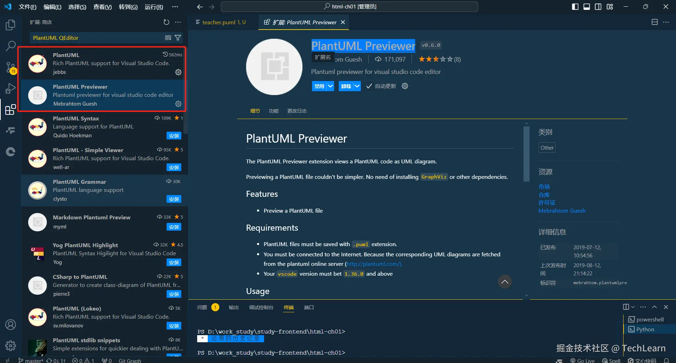The image size is (676, 363).
Task: Go back in navigation history
Action: [x=200, y=7]
